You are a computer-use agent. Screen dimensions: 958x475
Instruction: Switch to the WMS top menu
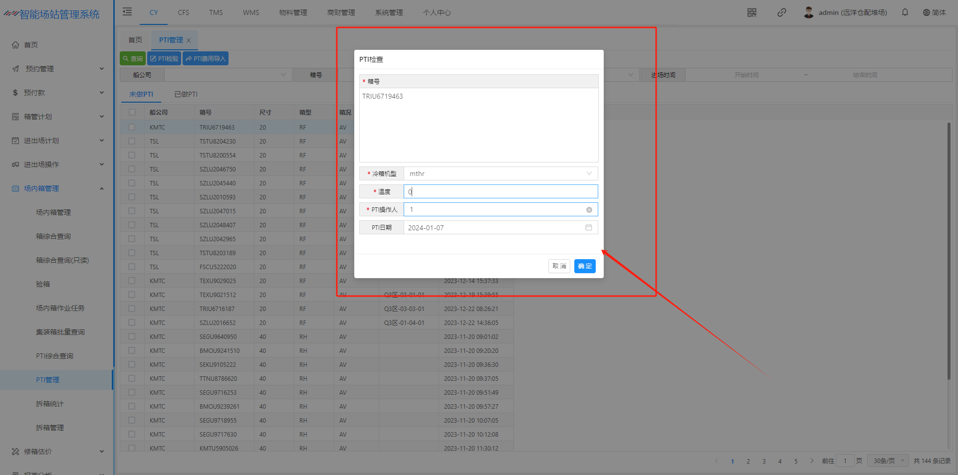click(251, 12)
